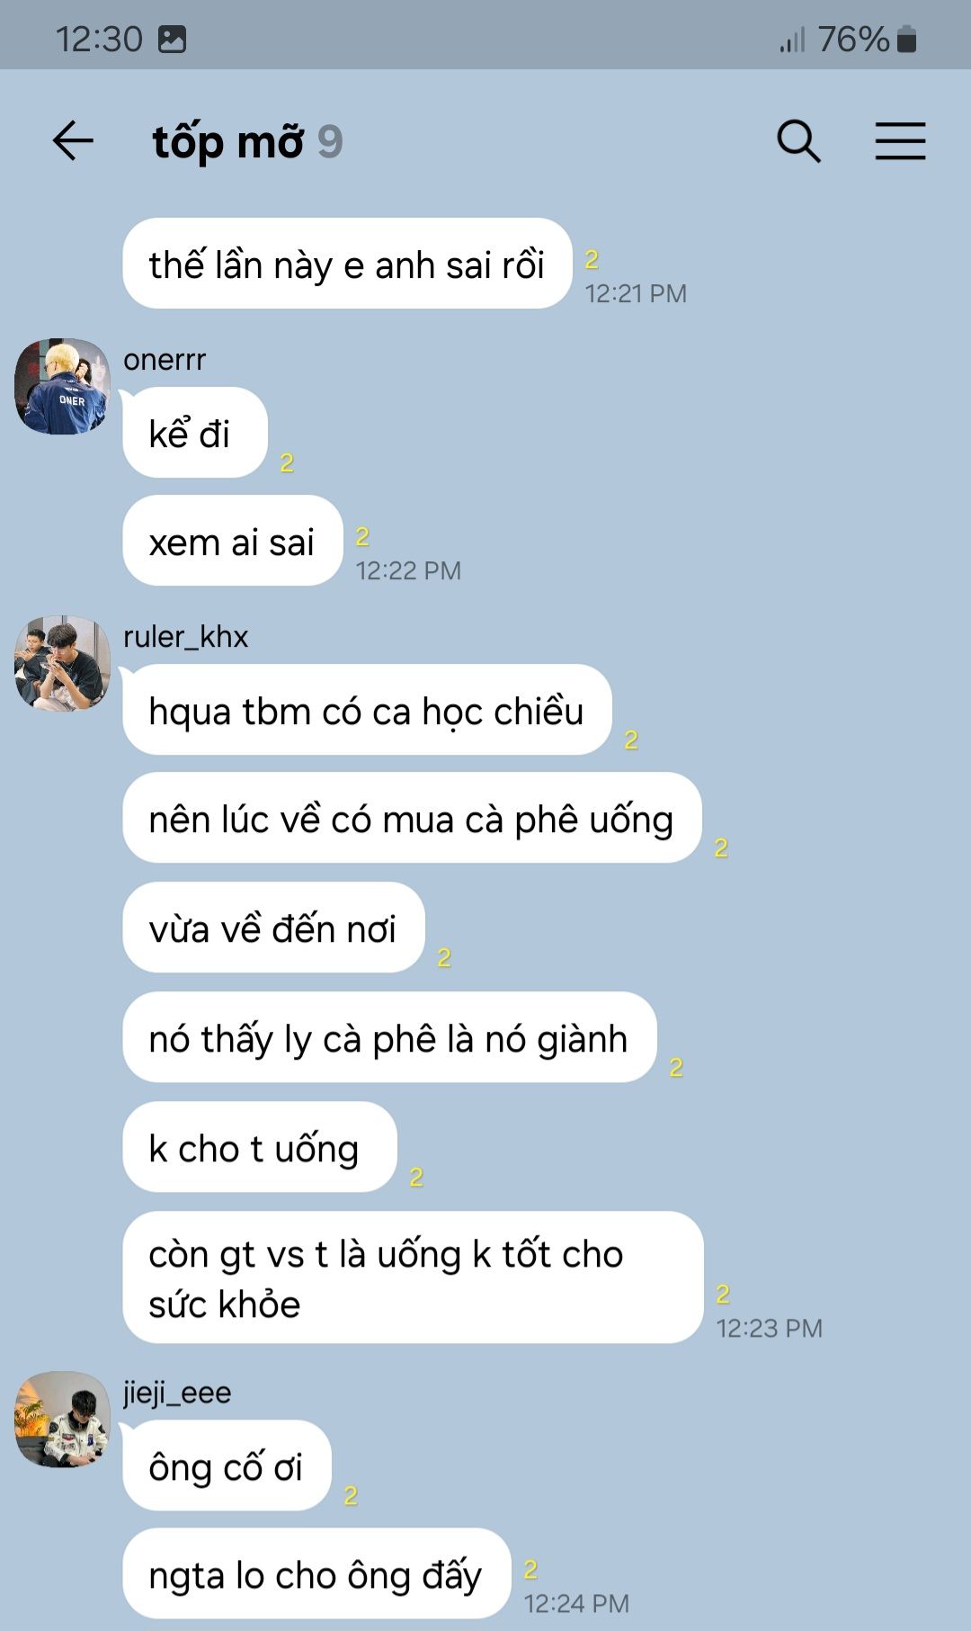
Task: Open the chat search magnifier
Action: [798, 141]
